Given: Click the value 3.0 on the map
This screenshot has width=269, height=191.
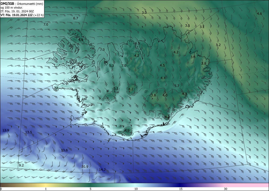Looking at the screenshot, I should (x=144, y=13).
